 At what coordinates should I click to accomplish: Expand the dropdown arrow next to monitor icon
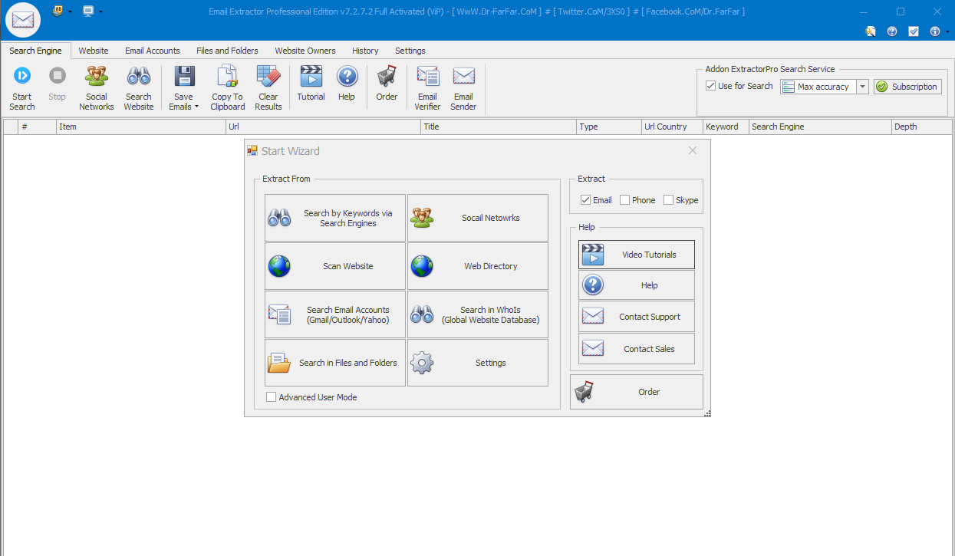coord(100,12)
